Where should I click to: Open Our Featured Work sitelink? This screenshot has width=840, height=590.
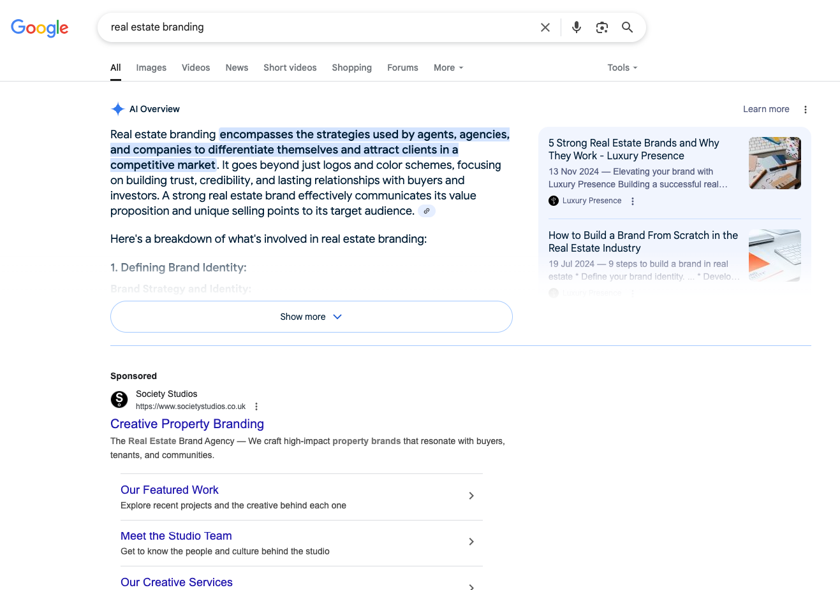(x=170, y=490)
